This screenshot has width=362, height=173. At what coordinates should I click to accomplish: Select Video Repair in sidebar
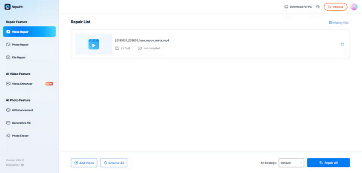click(29, 31)
